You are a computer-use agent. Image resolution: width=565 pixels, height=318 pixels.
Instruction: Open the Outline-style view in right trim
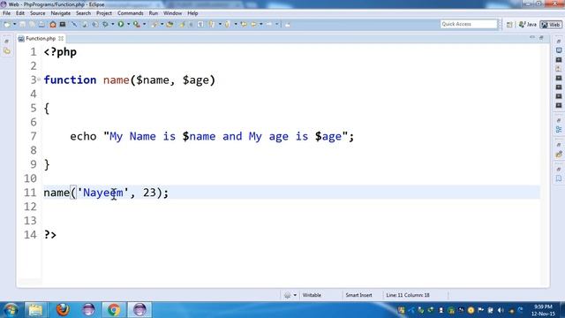pyautogui.click(x=559, y=50)
